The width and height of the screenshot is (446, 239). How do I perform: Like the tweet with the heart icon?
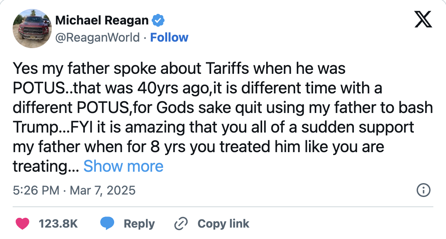22,224
